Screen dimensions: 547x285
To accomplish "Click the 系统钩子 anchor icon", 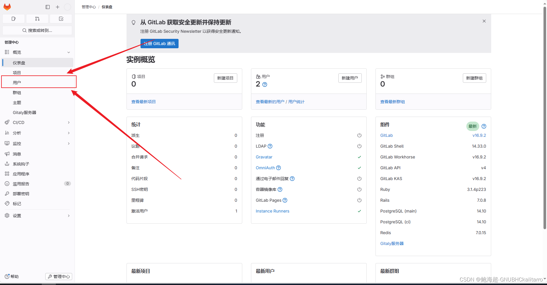I will (x=7, y=164).
